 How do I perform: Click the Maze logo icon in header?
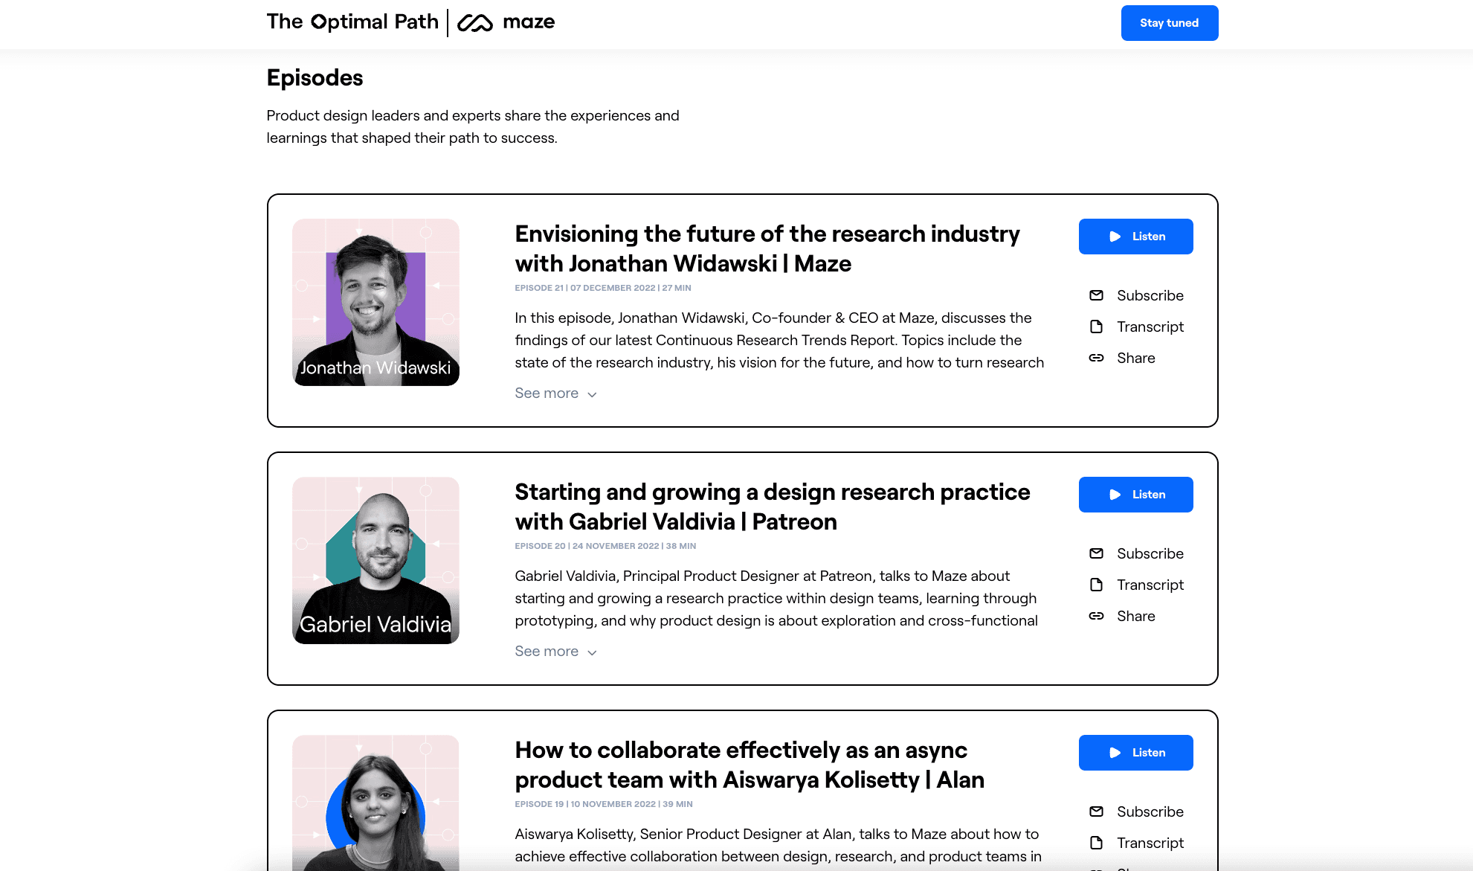(x=475, y=23)
